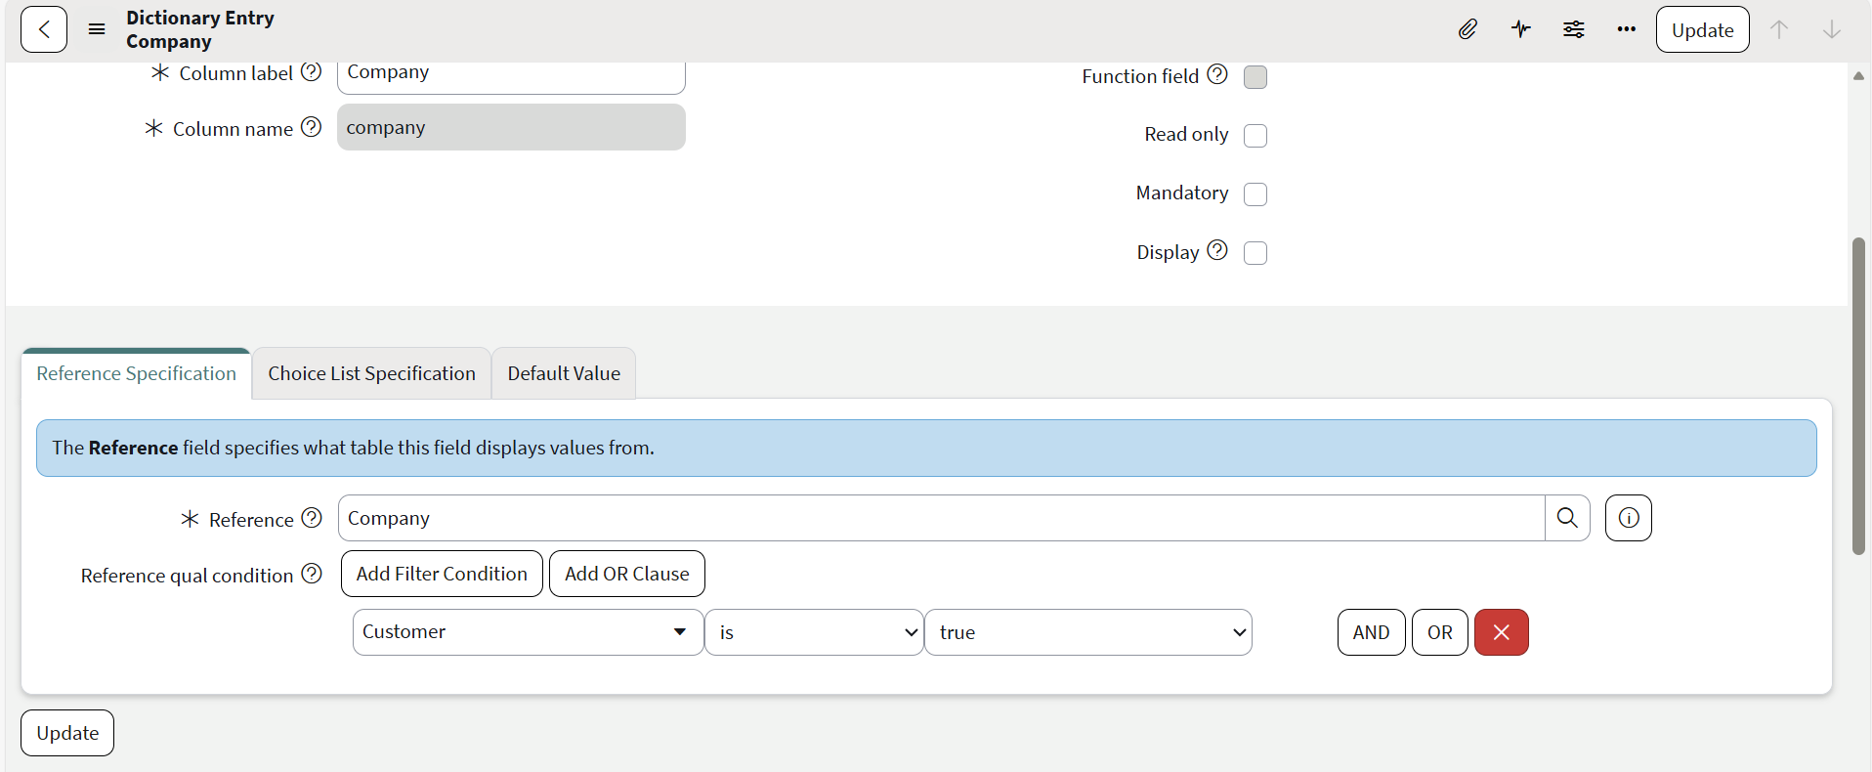Click the Add Filter Condition button
Screen dimensions: 1872x772
coord(442,574)
